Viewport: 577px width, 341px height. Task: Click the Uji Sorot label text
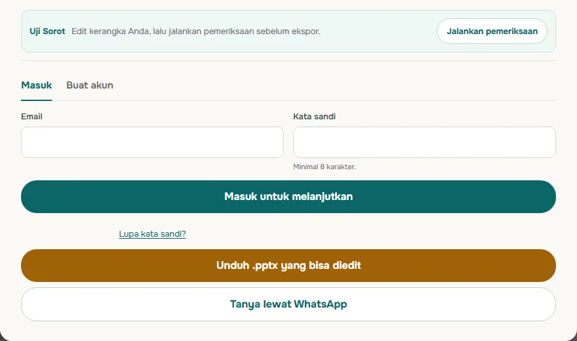coord(47,31)
